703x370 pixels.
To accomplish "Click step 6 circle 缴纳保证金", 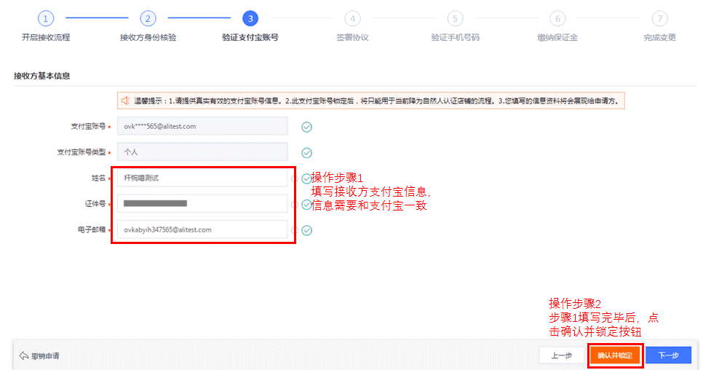I will 557,19.
